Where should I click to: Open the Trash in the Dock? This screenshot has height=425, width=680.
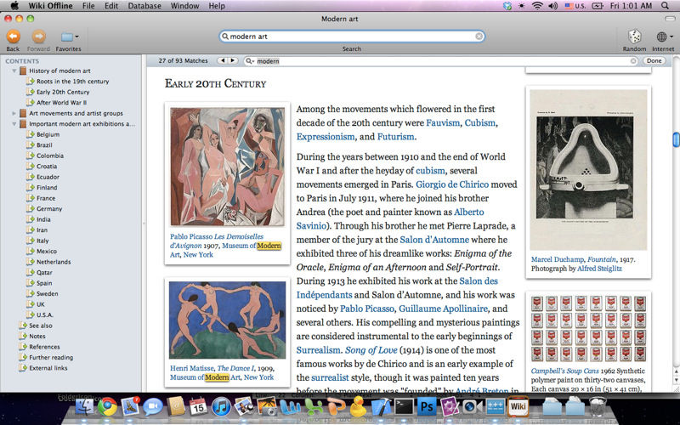[x=598, y=407]
